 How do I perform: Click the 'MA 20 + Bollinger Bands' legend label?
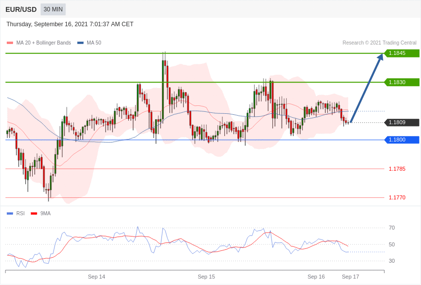pyautogui.click(x=44, y=43)
